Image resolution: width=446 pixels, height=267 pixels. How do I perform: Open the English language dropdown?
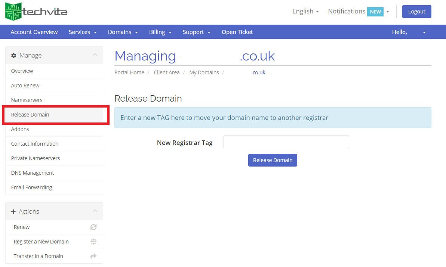pyautogui.click(x=305, y=11)
